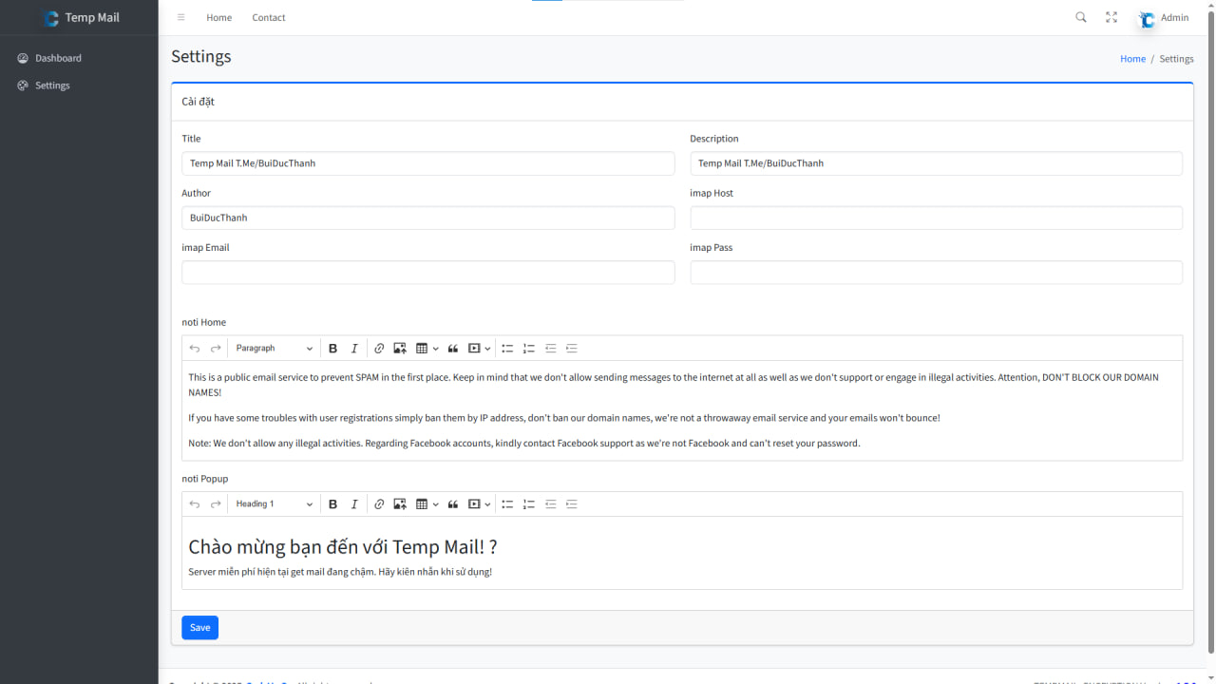This screenshot has width=1216, height=684.
Task: Follow the Home breadcrumb link
Action: tap(1132, 59)
